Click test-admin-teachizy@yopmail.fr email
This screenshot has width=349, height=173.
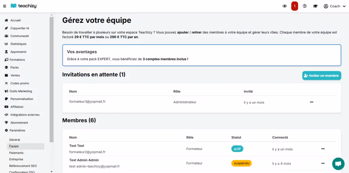(x=95, y=166)
